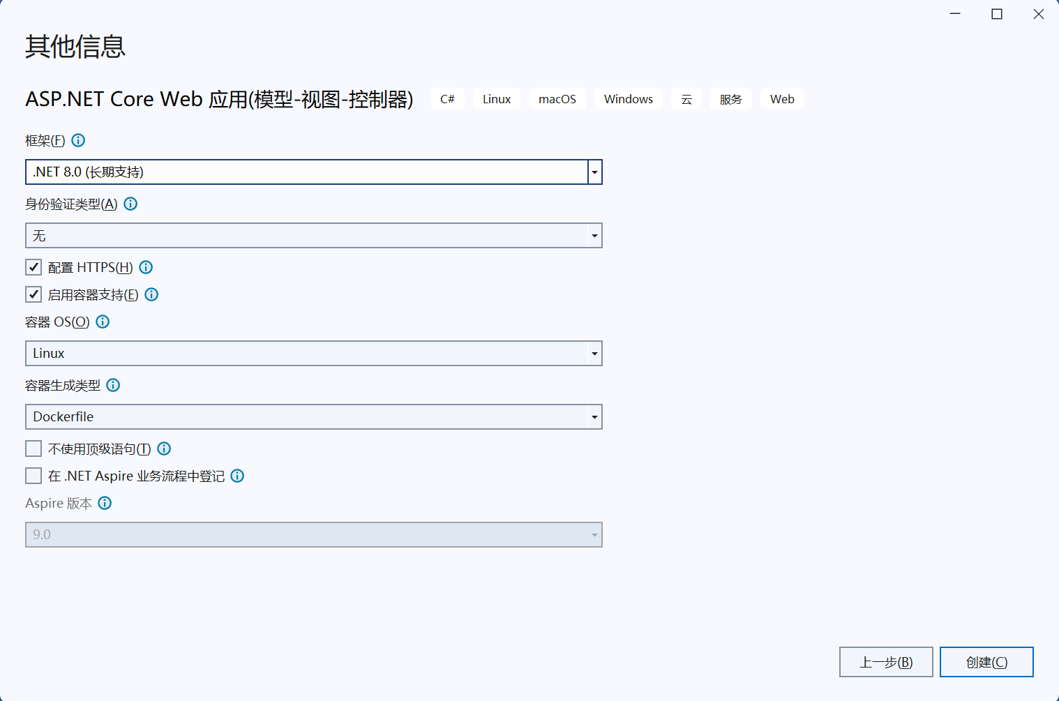Click info icon next to 配置 HTTPS(H)
The width and height of the screenshot is (1059, 701).
(x=146, y=267)
